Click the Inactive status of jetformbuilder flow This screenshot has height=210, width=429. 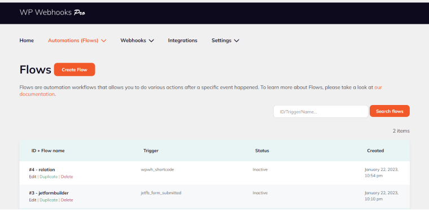260,193
